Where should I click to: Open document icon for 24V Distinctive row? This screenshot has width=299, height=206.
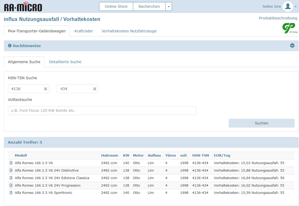(11, 170)
